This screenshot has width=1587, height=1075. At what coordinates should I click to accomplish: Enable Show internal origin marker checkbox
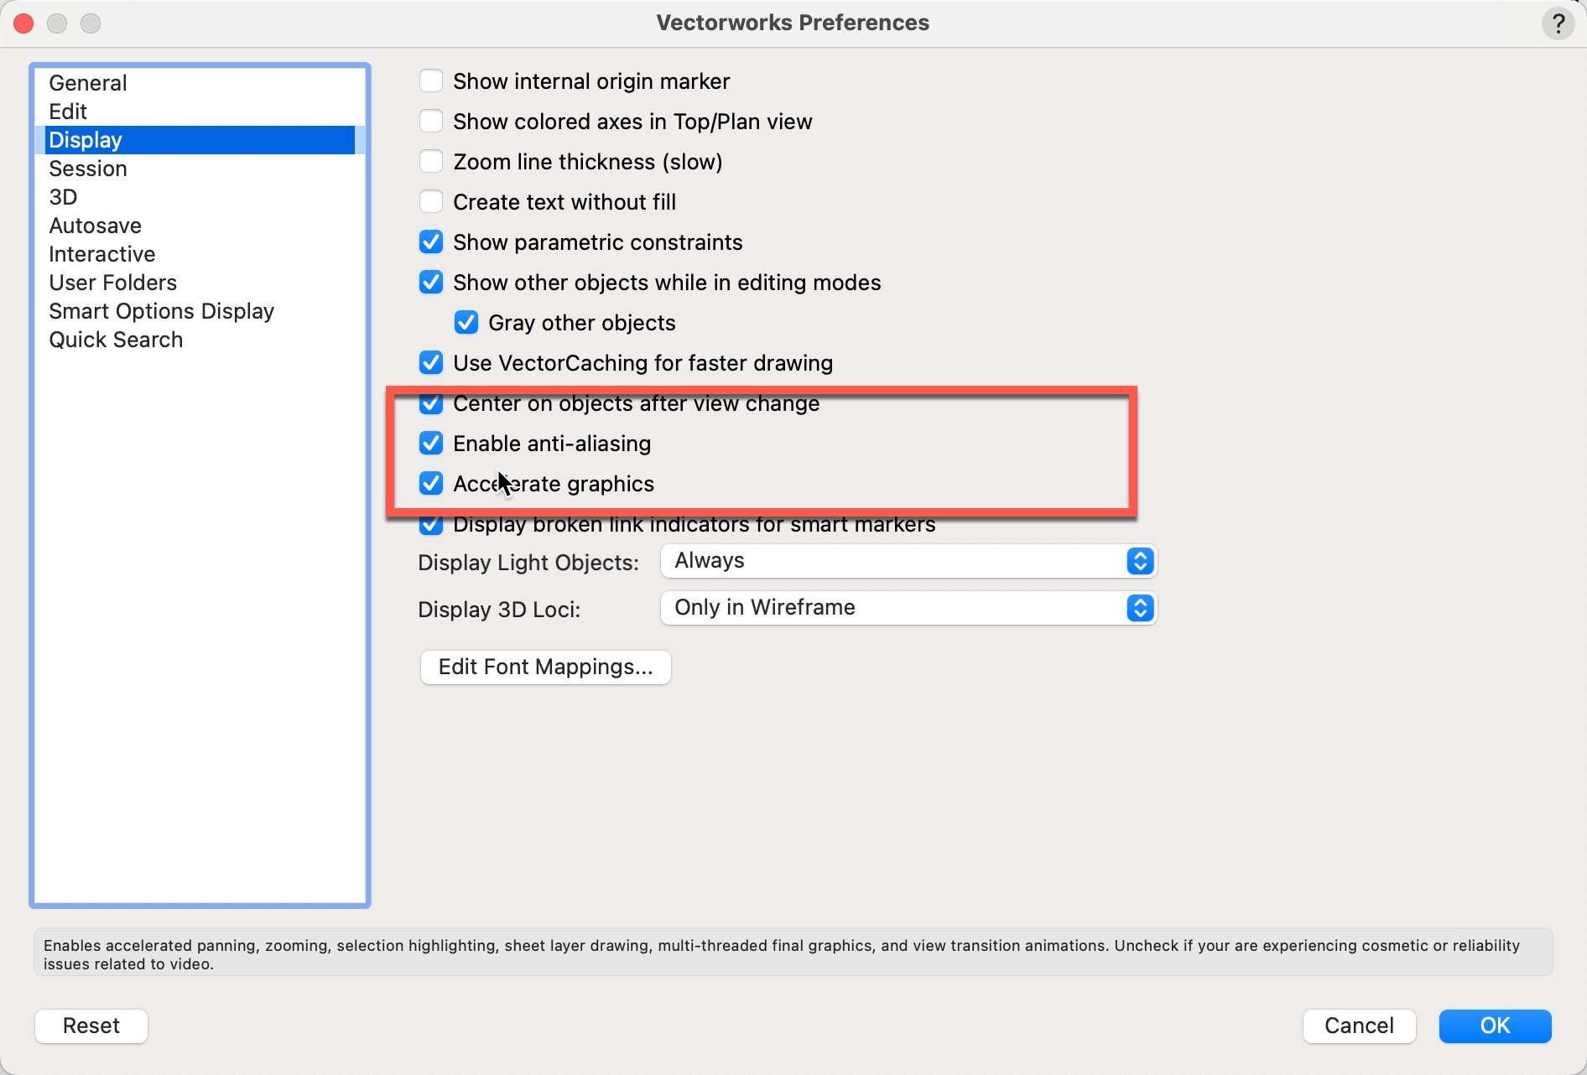(431, 81)
